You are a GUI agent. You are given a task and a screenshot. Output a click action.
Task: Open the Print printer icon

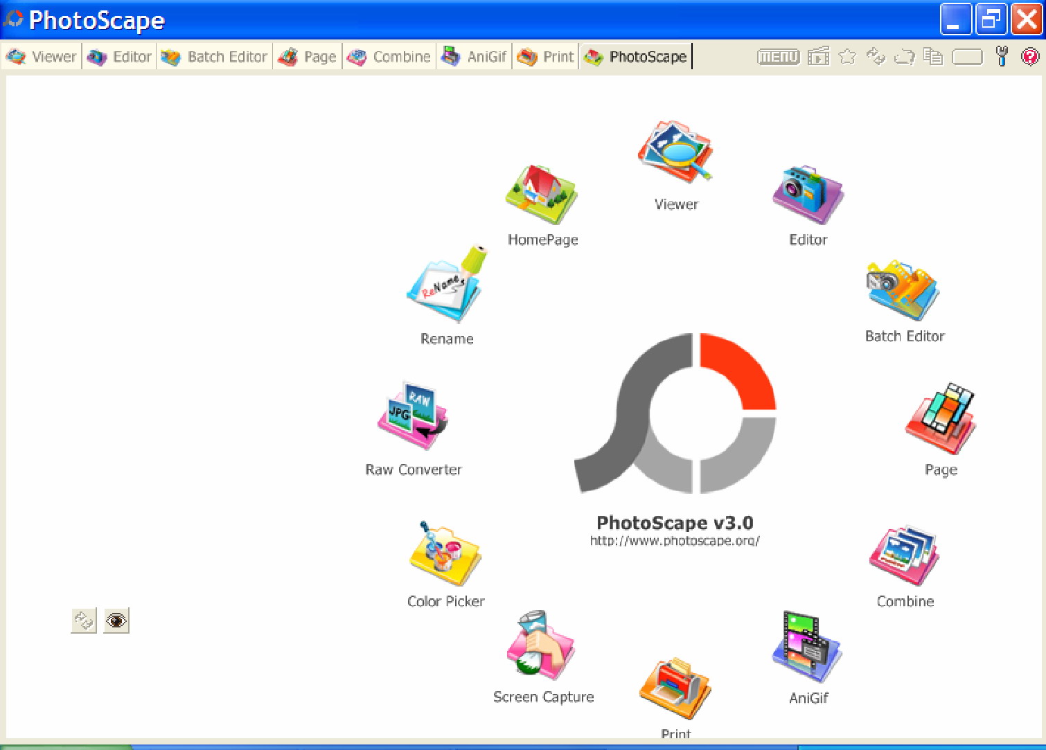point(675,688)
